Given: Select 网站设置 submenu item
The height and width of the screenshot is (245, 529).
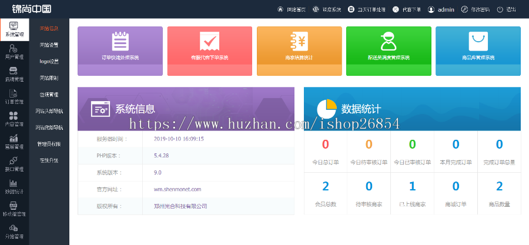Looking at the screenshot, I should tap(49, 45).
